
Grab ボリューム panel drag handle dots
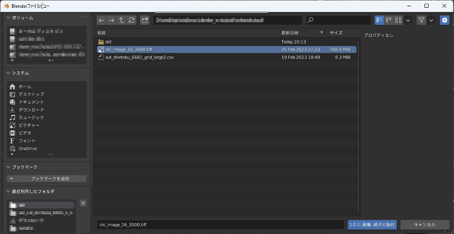tap(86, 18)
